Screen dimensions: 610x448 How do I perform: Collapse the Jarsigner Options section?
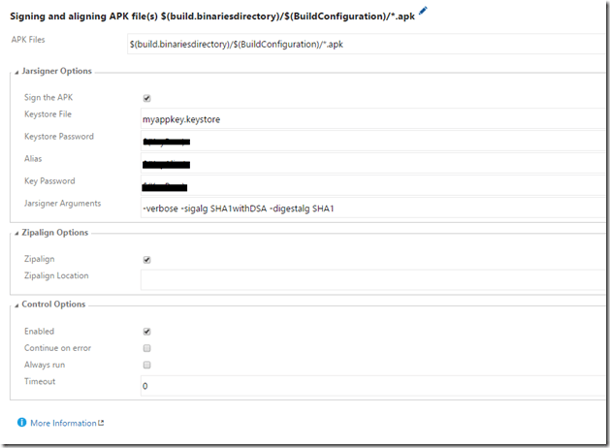point(16,72)
